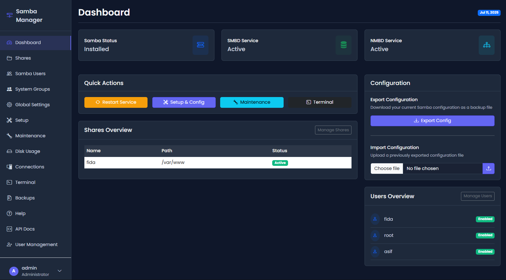Click the User Management add-person icon

pos(10,244)
